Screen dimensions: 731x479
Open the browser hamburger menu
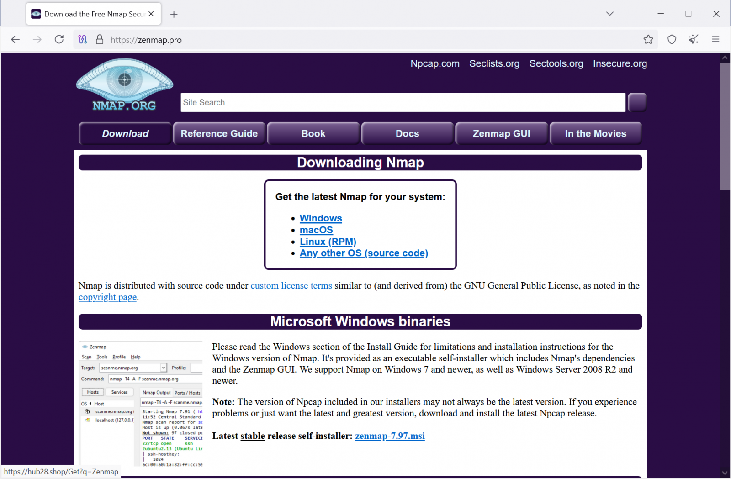715,39
